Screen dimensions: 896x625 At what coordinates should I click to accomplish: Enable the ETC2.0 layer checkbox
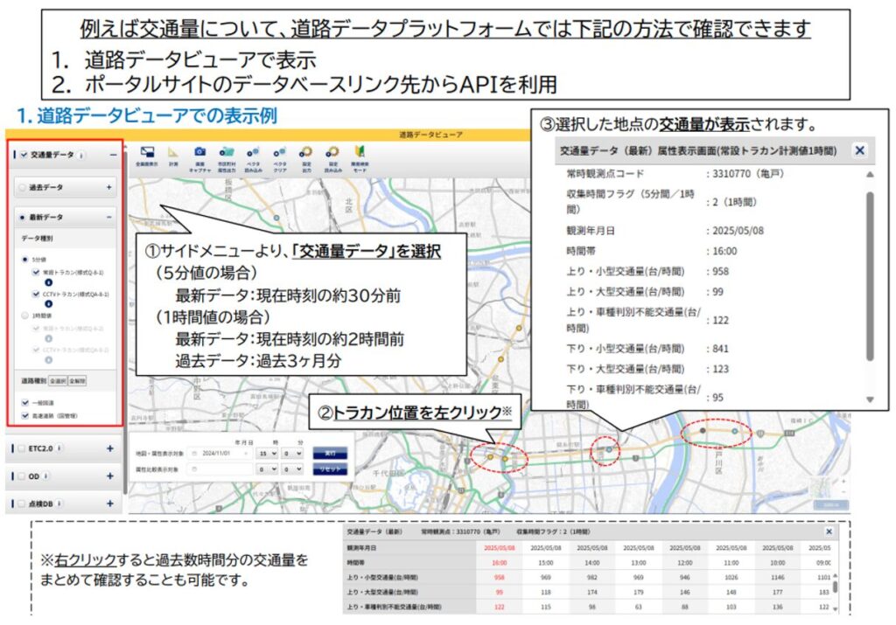click(22, 448)
